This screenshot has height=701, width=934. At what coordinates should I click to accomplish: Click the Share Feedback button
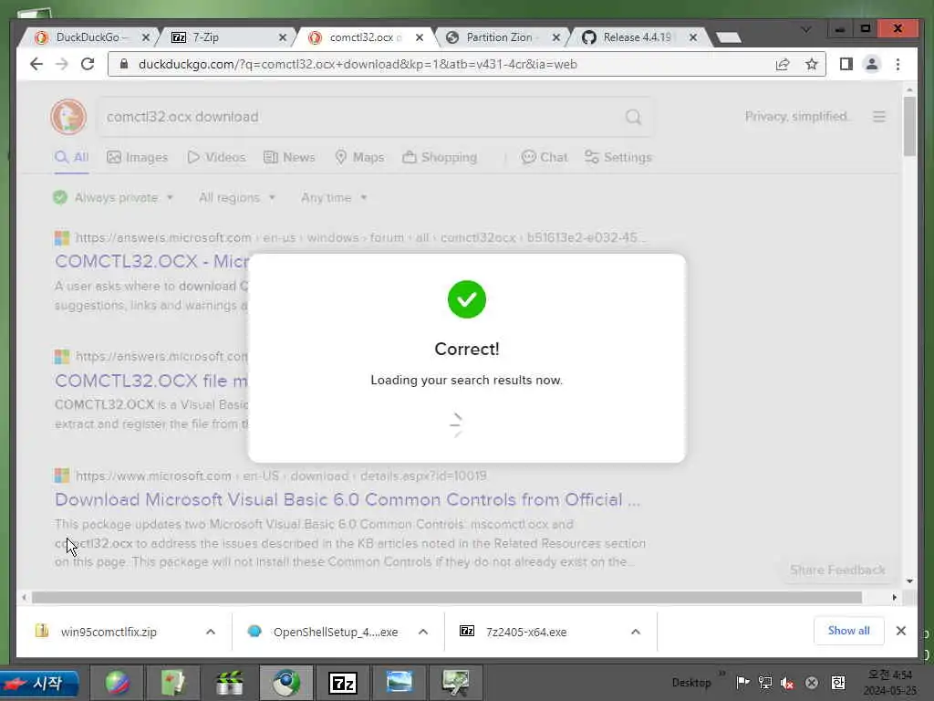coord(837,570)
